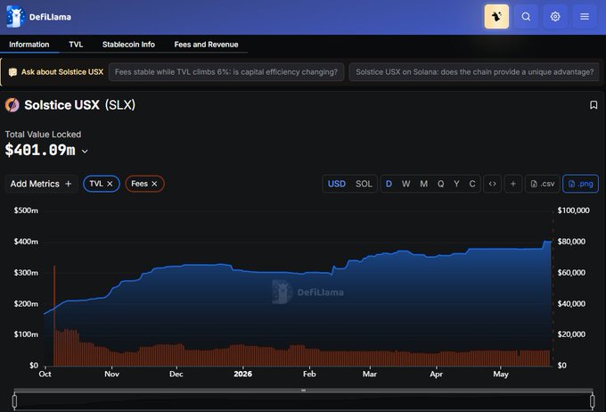This screenshot has height=412, width=606.
Task: Click Ask about Solstice USX label
Action: (62, 72)
